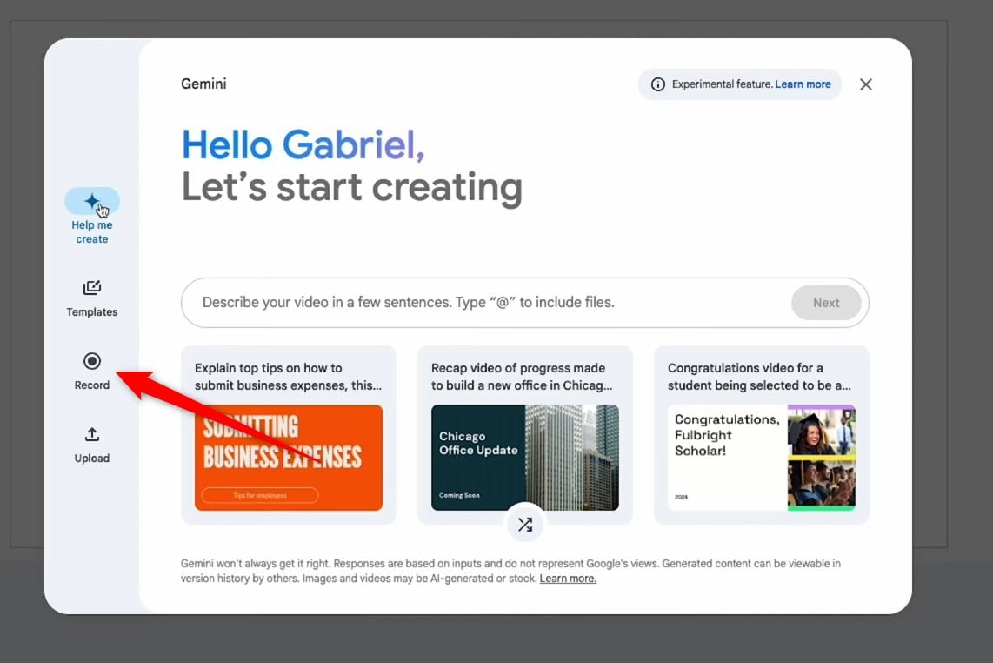This screenshot has height=663, width=993.
Task: Click the info icon beside Experimental feature
Action: pos(658,84)
